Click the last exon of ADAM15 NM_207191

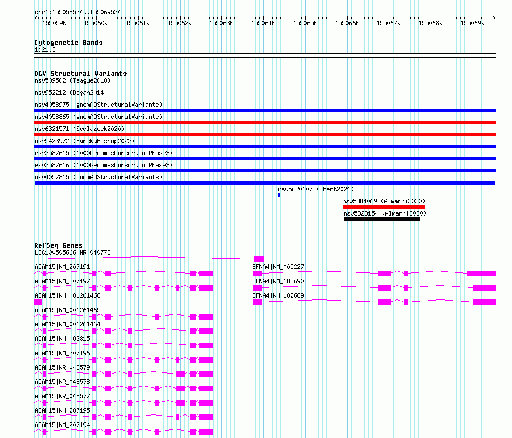(x=206, y=274)
